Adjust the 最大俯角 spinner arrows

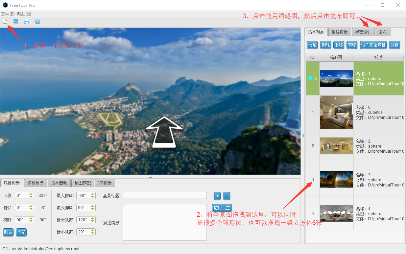tap(93, 195)
